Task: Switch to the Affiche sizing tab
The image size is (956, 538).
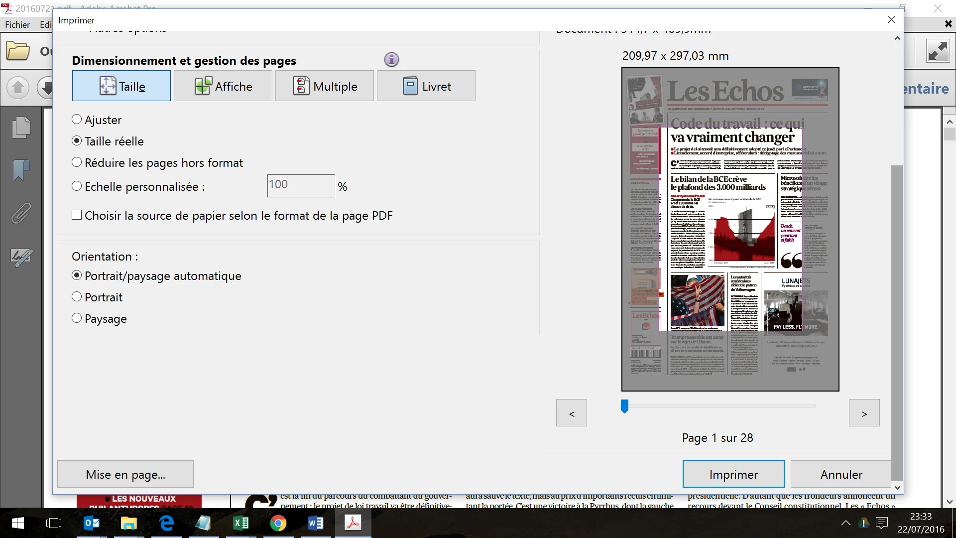Action: pos(223,86)
